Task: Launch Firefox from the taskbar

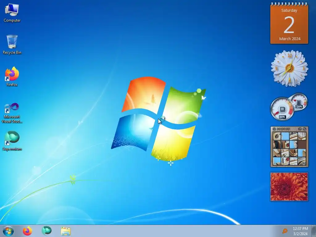Action: (x=27, y=231)
